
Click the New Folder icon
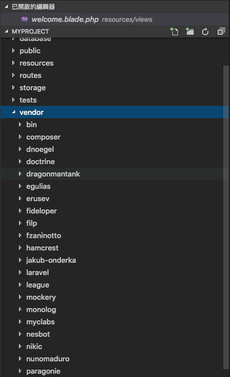click(x=190, y=31)
